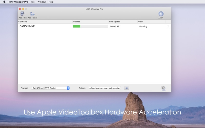The image size is (205, 128).
Task: Open the File menu
Action: click(x=33, y=2)
